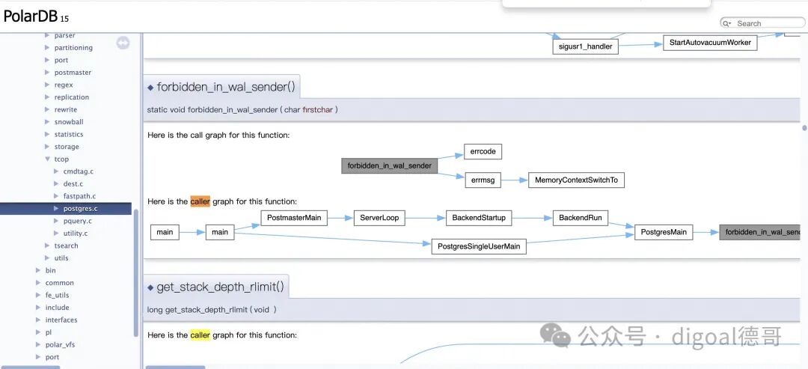This screenshot has height=369, width=808.
Task: Click the PostgresMain graph node
Action: click(664, 232)
